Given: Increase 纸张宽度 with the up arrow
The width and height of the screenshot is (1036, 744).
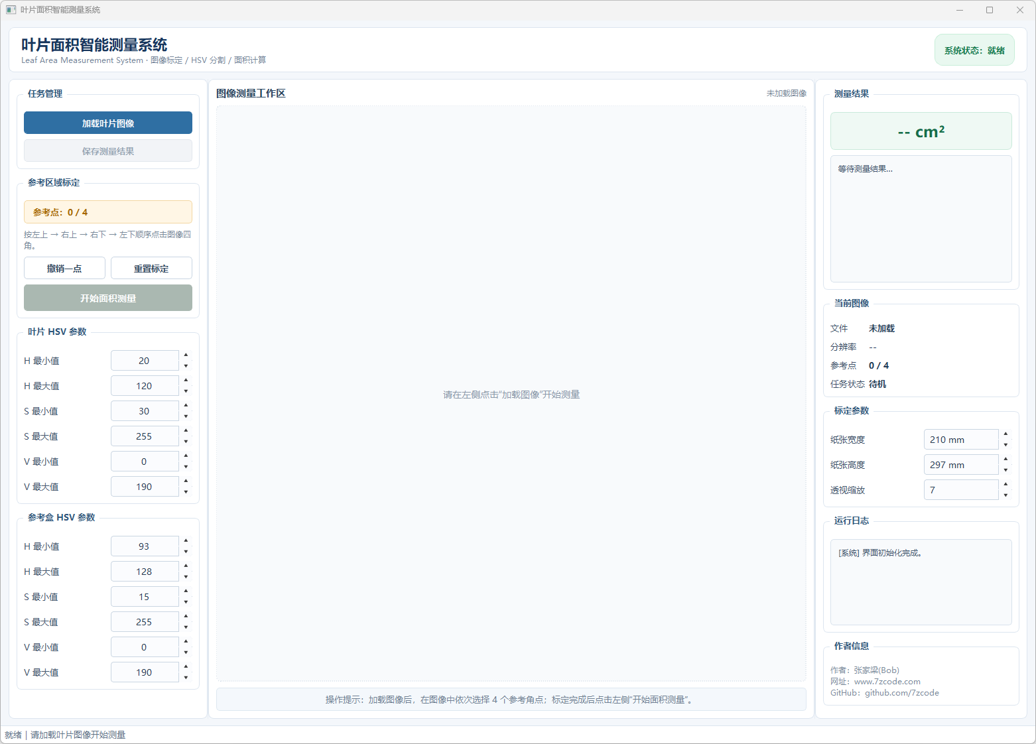Looking at the screenshot, I should tap(1005, 434).
